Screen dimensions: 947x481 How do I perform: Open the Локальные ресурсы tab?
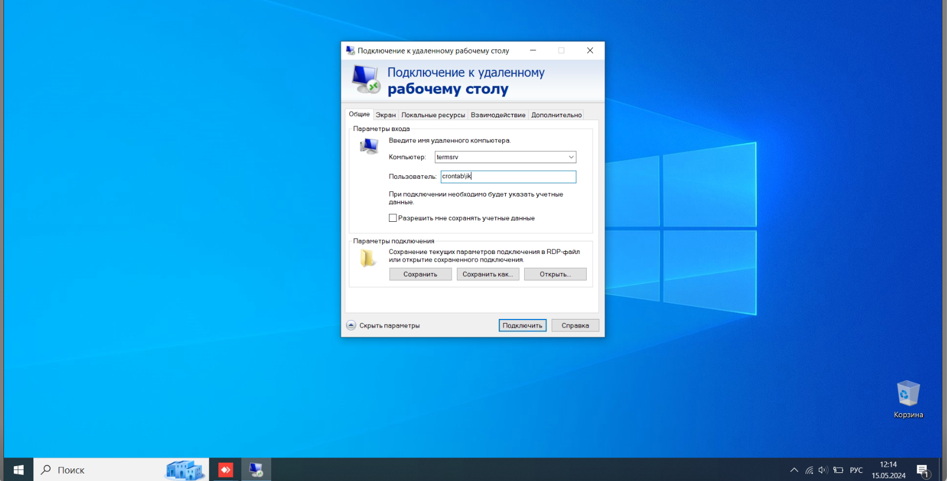(x=433, y=115)
